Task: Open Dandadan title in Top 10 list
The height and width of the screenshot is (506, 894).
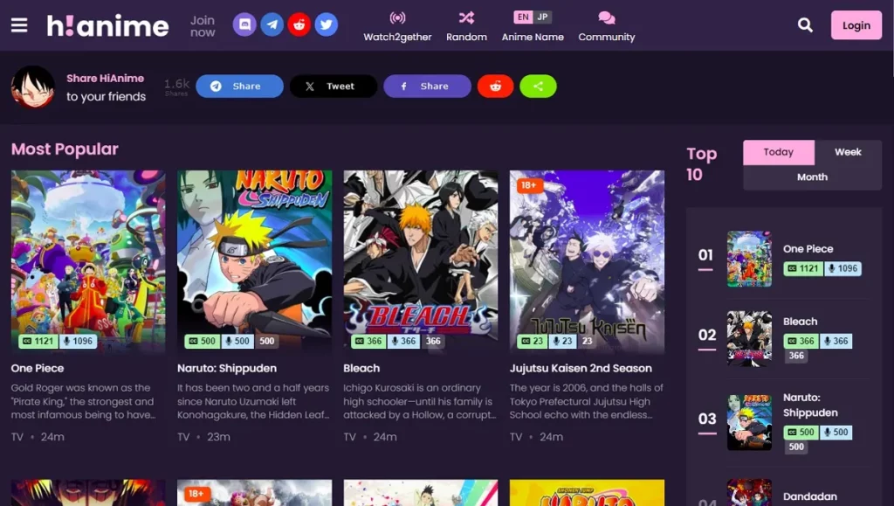Action: tap(809, 496)
